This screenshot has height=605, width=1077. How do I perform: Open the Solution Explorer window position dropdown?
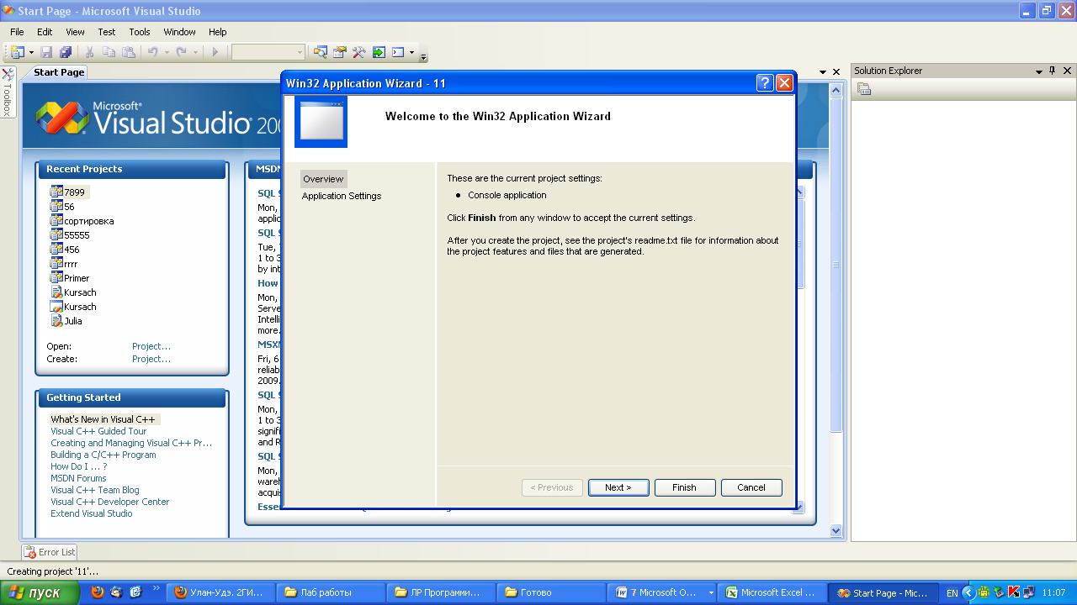coord(1039,71)
